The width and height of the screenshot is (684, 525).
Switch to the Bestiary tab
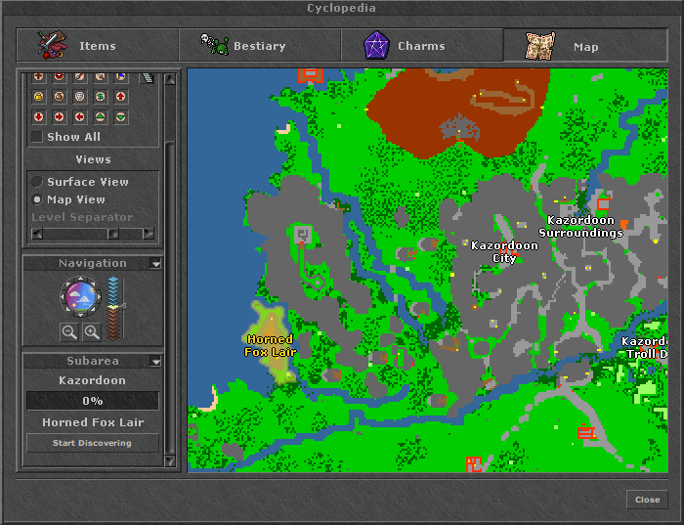(259, 46)
